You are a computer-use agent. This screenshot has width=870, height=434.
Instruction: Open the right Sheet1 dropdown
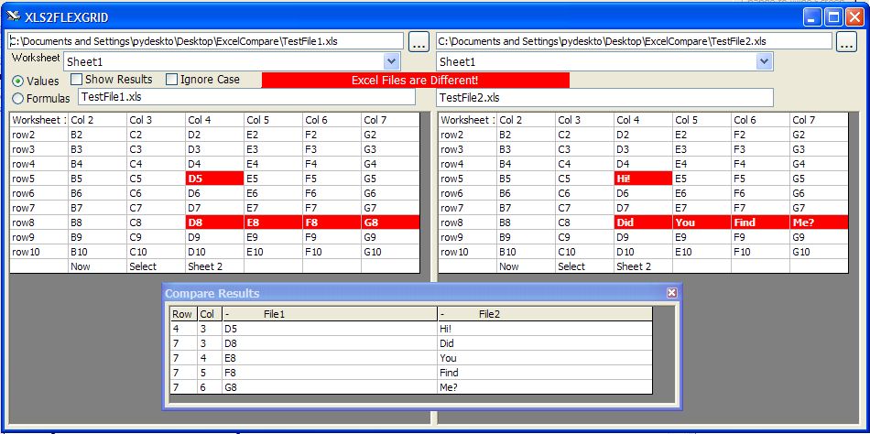(x=765, y=61)
